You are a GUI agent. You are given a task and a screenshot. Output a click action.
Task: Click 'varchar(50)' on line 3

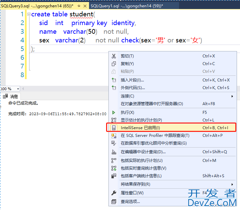click(x=80, y=32)
